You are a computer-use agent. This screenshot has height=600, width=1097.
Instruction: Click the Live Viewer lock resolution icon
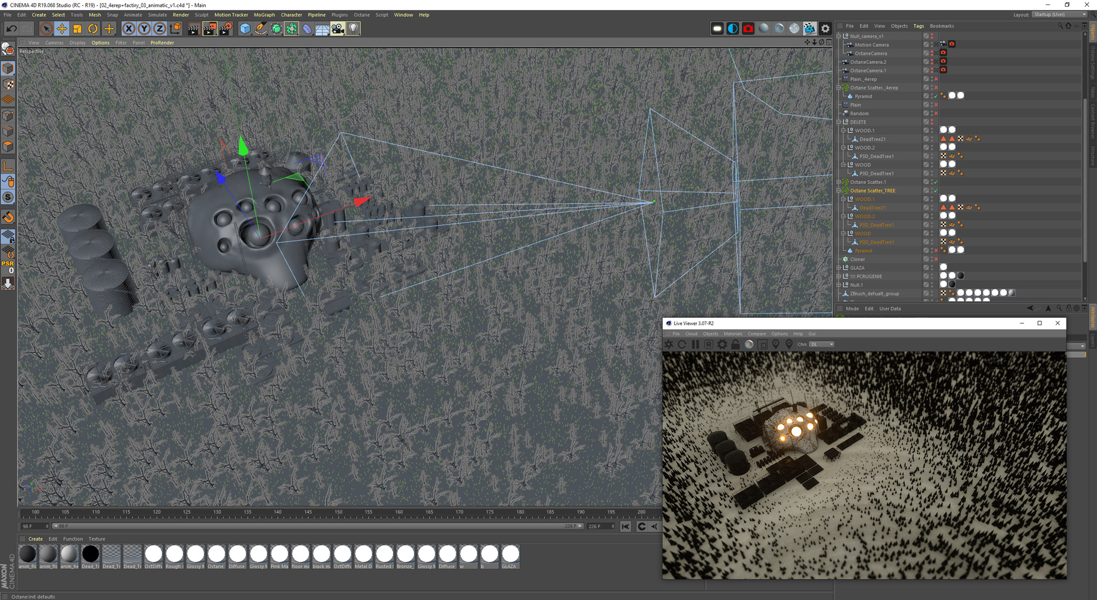735,344
